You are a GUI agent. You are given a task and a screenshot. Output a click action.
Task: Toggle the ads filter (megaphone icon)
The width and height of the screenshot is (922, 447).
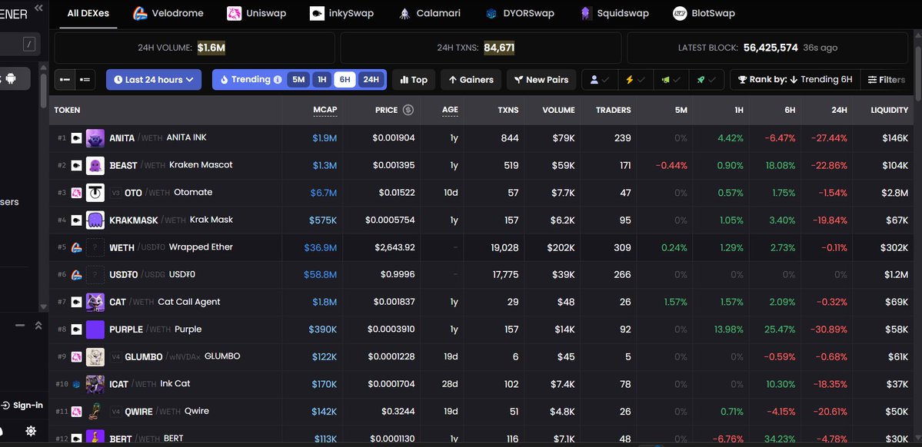pyautogui.click(x=671, y=79)
